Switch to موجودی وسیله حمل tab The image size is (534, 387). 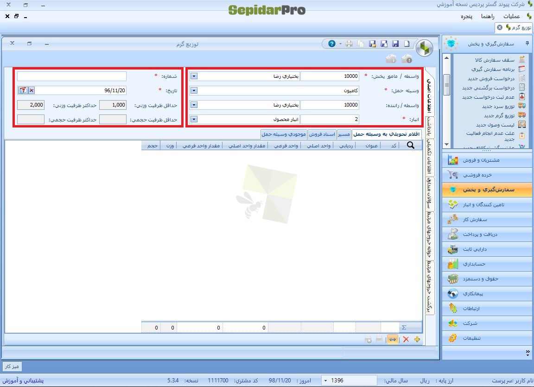(284, 134)
